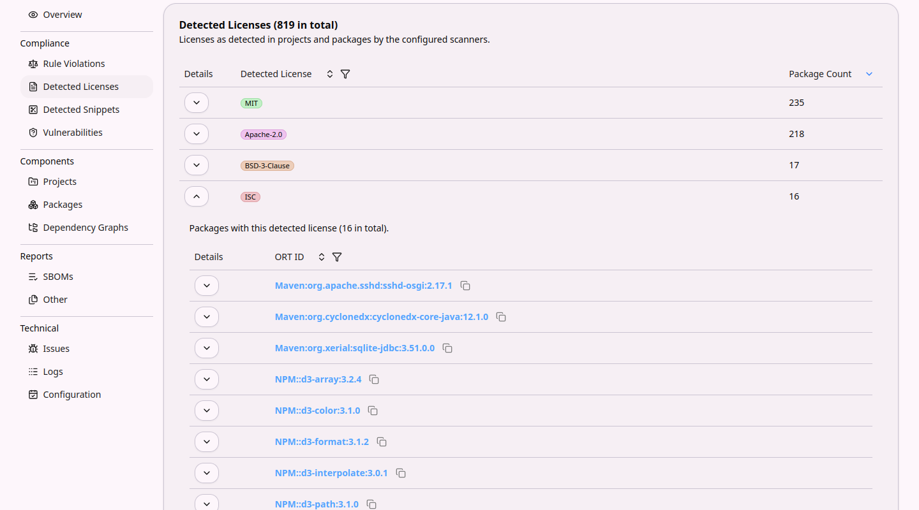Expand details for NPM::d3-array:3.2.4
Viewport: 919px width, 510px height.
[x=207, y=379]
